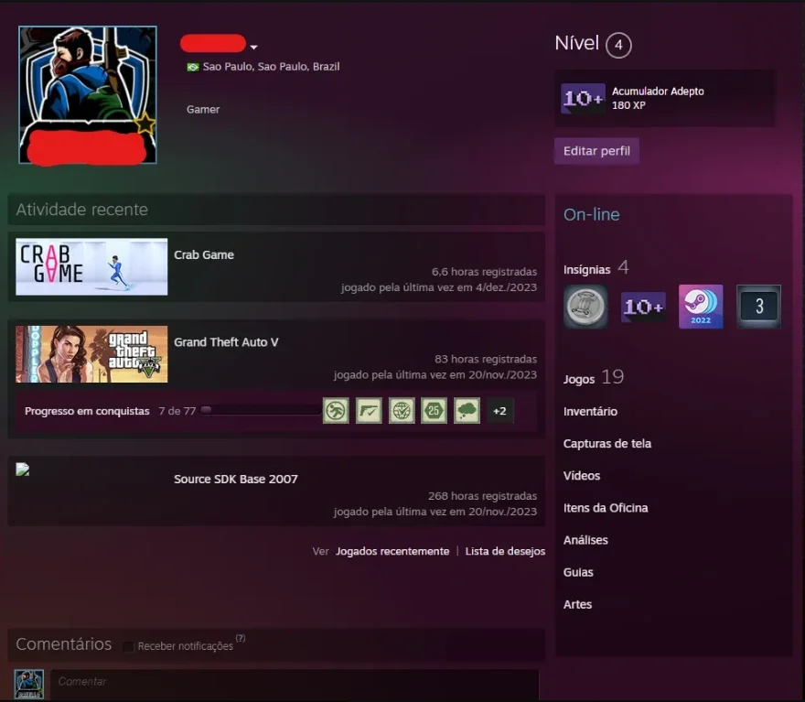Open Itens da Oficina
Image resolution: width=805 pixels, height=702 pixels.
pyautogui.click(x=606, y=508)
